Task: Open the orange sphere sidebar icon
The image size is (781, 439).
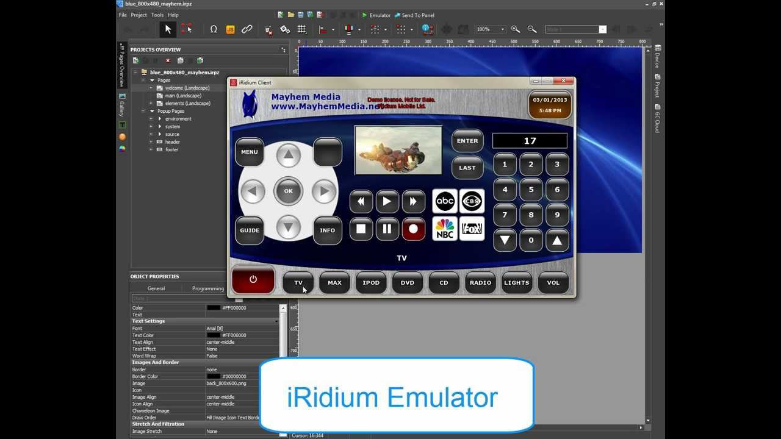Action: 122,137
